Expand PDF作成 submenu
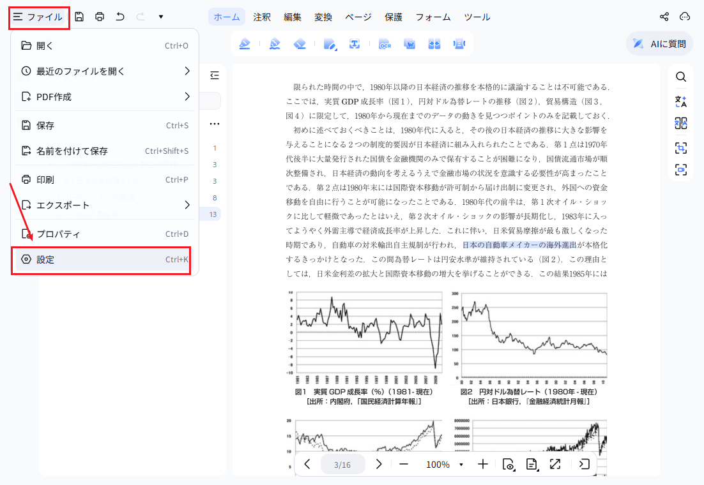 point(105,96)
